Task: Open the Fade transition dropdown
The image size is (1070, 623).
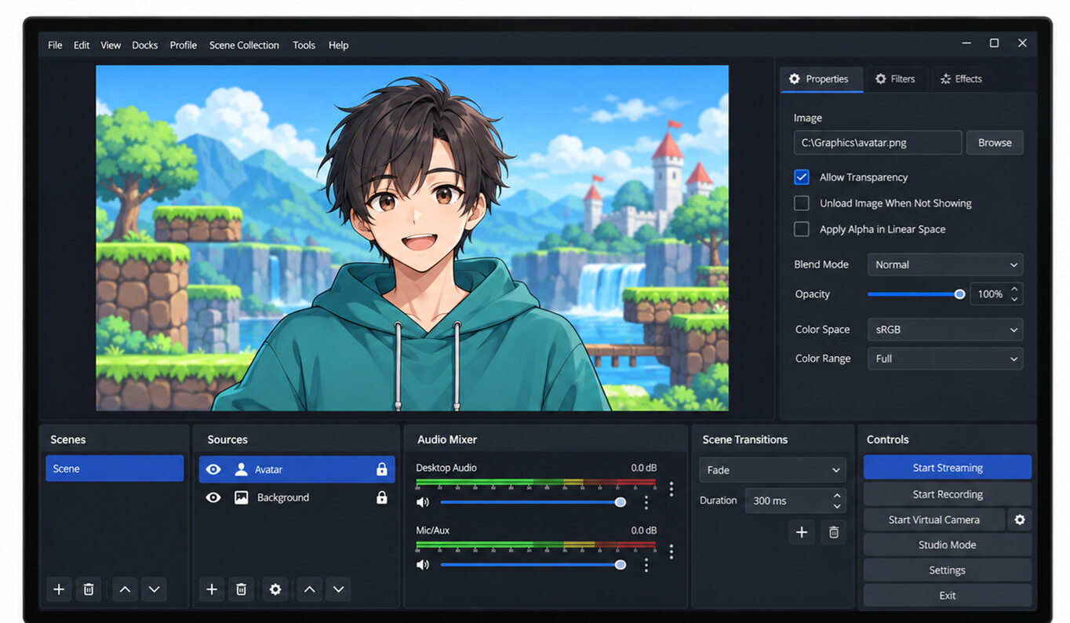Action: pos(773,470)
